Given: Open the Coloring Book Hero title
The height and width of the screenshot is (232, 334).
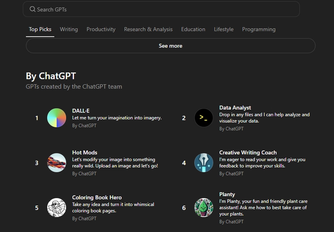Looking at the screenshot, I should pyautogui.click(x=97, y=197).
